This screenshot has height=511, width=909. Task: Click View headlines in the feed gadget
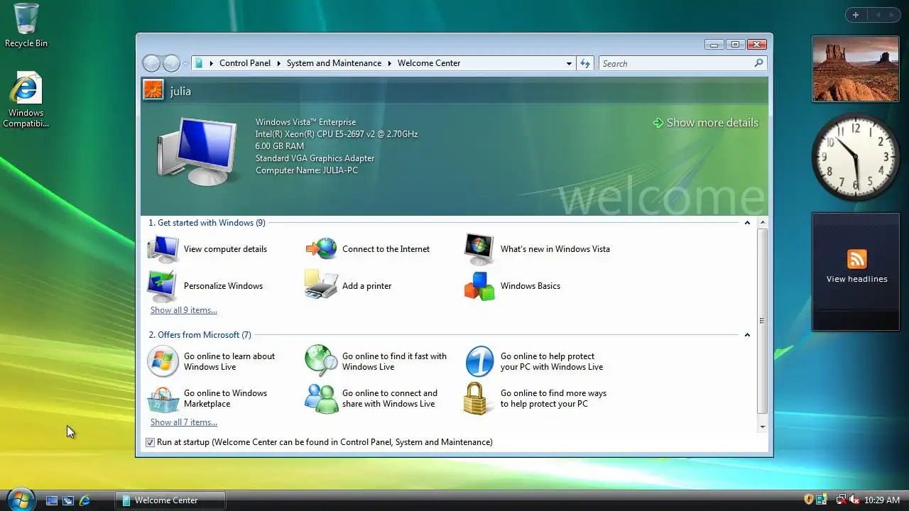coord(857,279)
